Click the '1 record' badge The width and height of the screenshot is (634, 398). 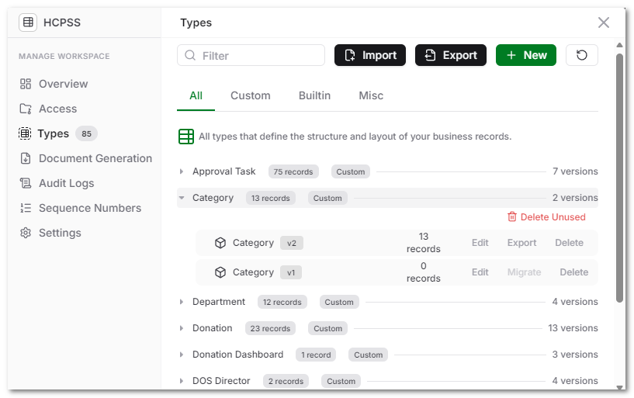(x=316, y=355)
